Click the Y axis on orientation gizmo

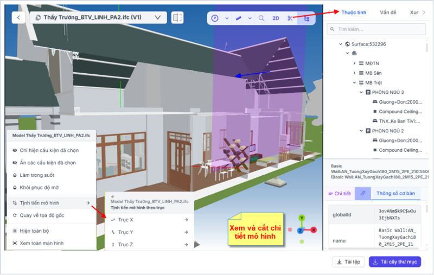[302, 218]
